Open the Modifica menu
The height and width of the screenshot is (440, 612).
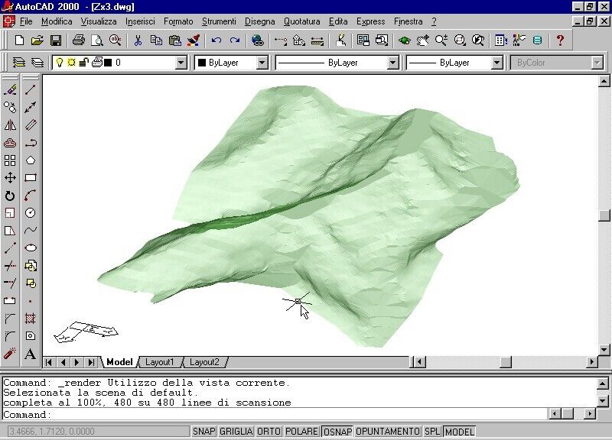click(x=57, y=21)
